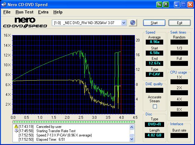195x145 pixels.
Task: Click the Average speed value 8.96x
Action: [154, 42]
